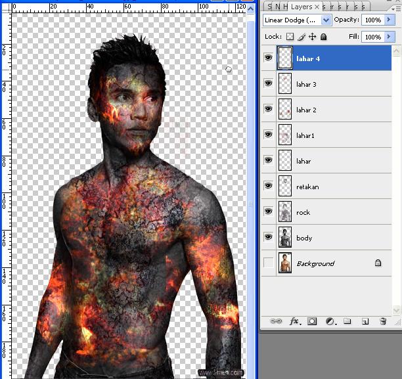Click the Lock all padlock icon

coord(324,37)
